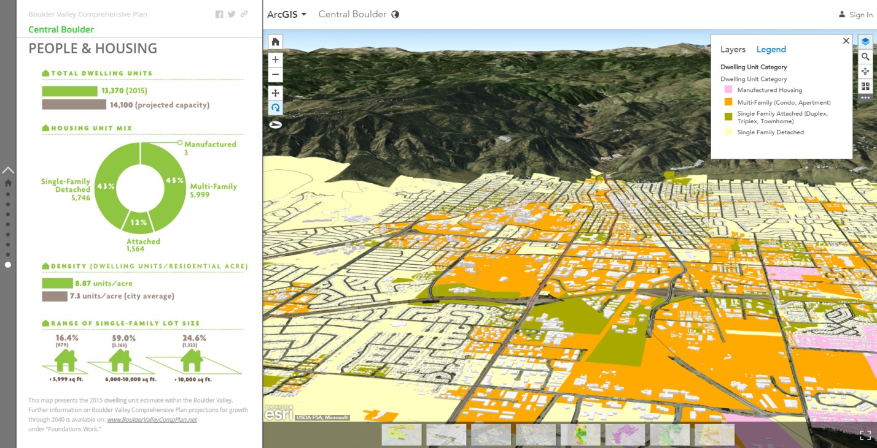Click Single Family Detached legend label

(x=771, y=132)
